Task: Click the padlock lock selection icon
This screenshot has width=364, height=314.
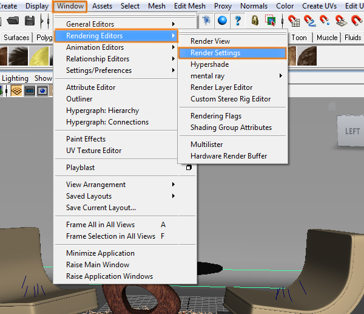Action: tap(255, 21)
